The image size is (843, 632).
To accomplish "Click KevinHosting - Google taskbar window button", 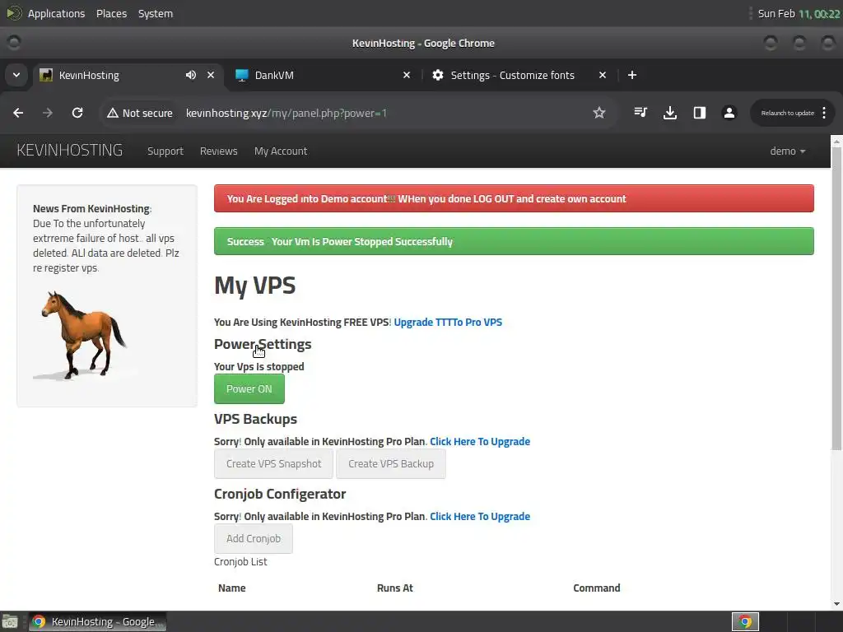I will pyautogui.click(x=97, y=622).
